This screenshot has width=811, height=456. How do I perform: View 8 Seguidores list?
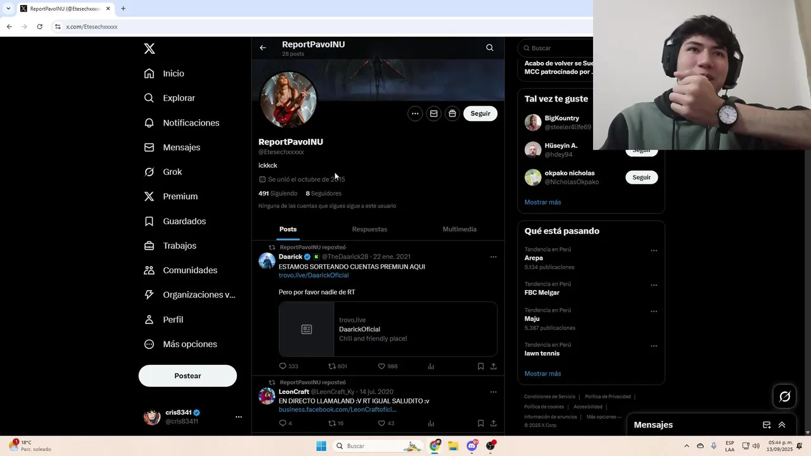(323, 193)
